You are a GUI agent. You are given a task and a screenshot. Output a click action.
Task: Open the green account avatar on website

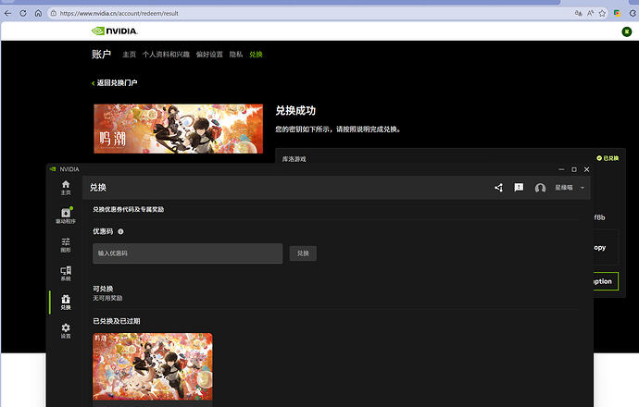(627, 31)
